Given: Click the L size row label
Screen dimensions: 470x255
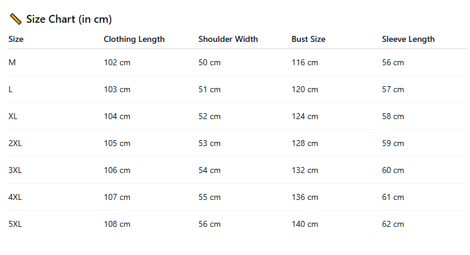Looking at the screenshot, I should [x=11, y=89].
